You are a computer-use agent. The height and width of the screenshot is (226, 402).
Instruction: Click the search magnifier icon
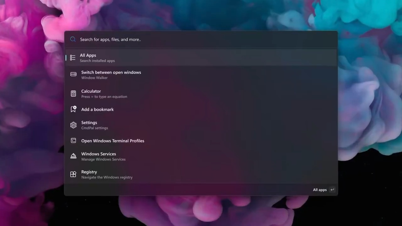[x=73, y=39]
